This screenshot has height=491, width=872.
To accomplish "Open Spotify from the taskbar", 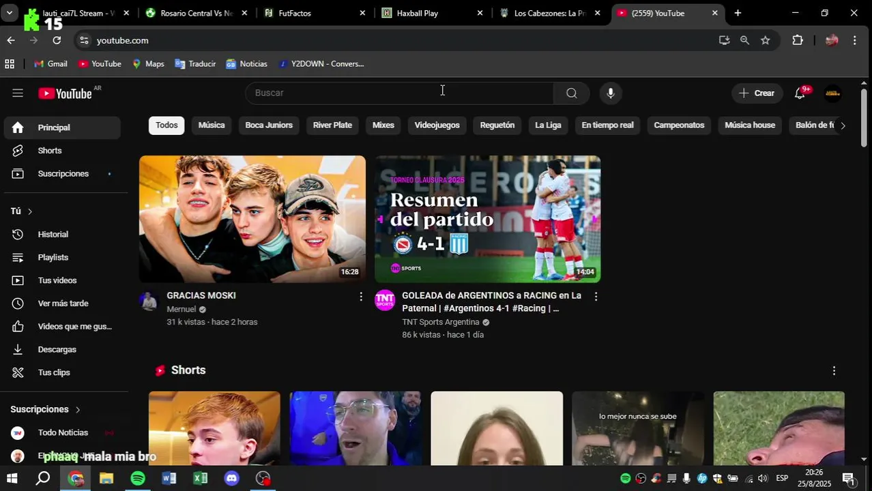I will click(138, 479).
